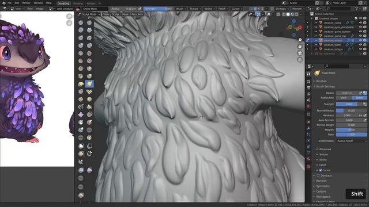Hide creature_gums_bottom with its eye icon
The image size is (369, 207).
(x=360, y=32)
